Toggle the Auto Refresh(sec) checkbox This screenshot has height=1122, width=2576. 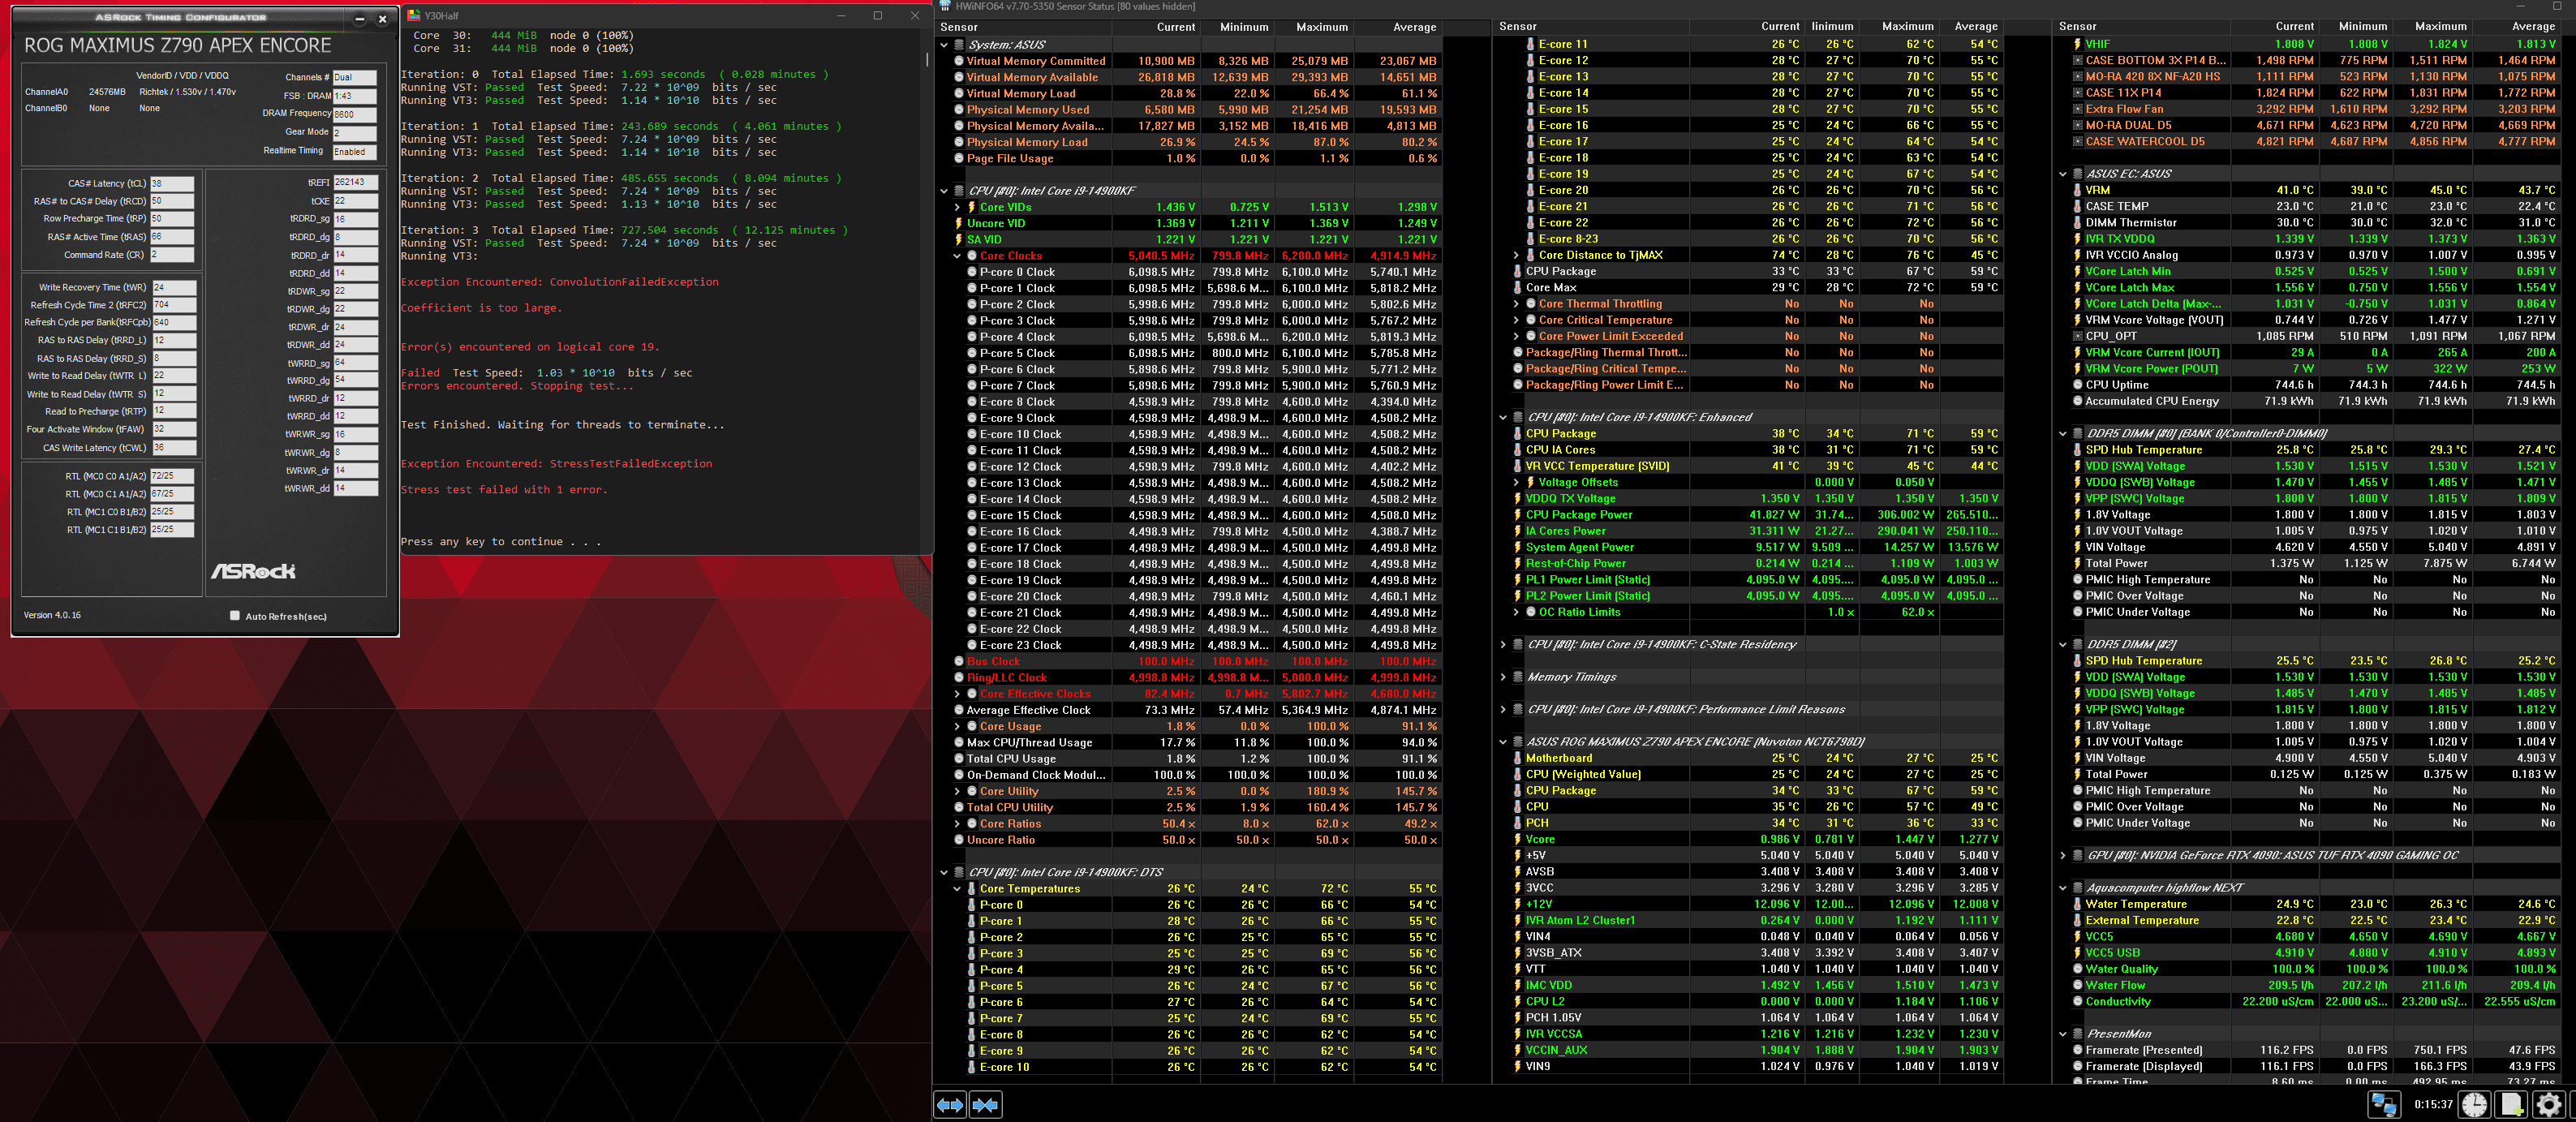tap(235, 616)
